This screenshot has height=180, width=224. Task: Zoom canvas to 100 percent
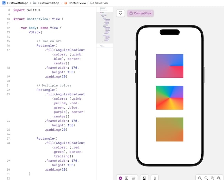coord(206,178)
